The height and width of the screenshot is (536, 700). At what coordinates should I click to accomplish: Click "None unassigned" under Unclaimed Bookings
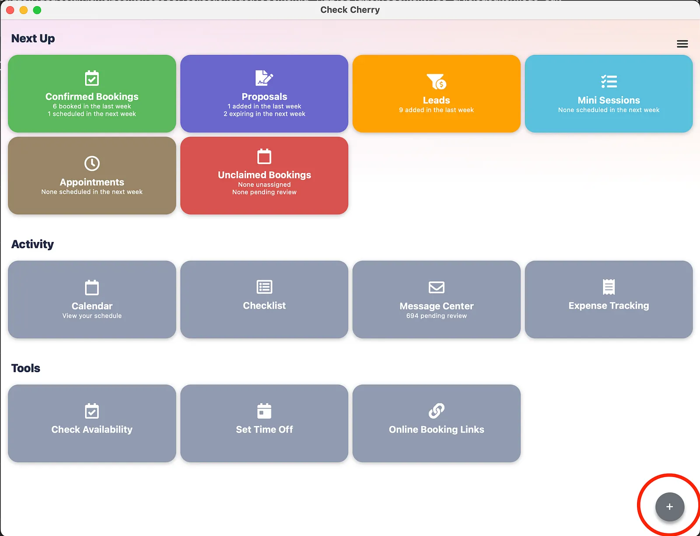264,185
